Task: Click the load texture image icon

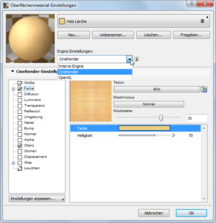Action: pos(204,89)
